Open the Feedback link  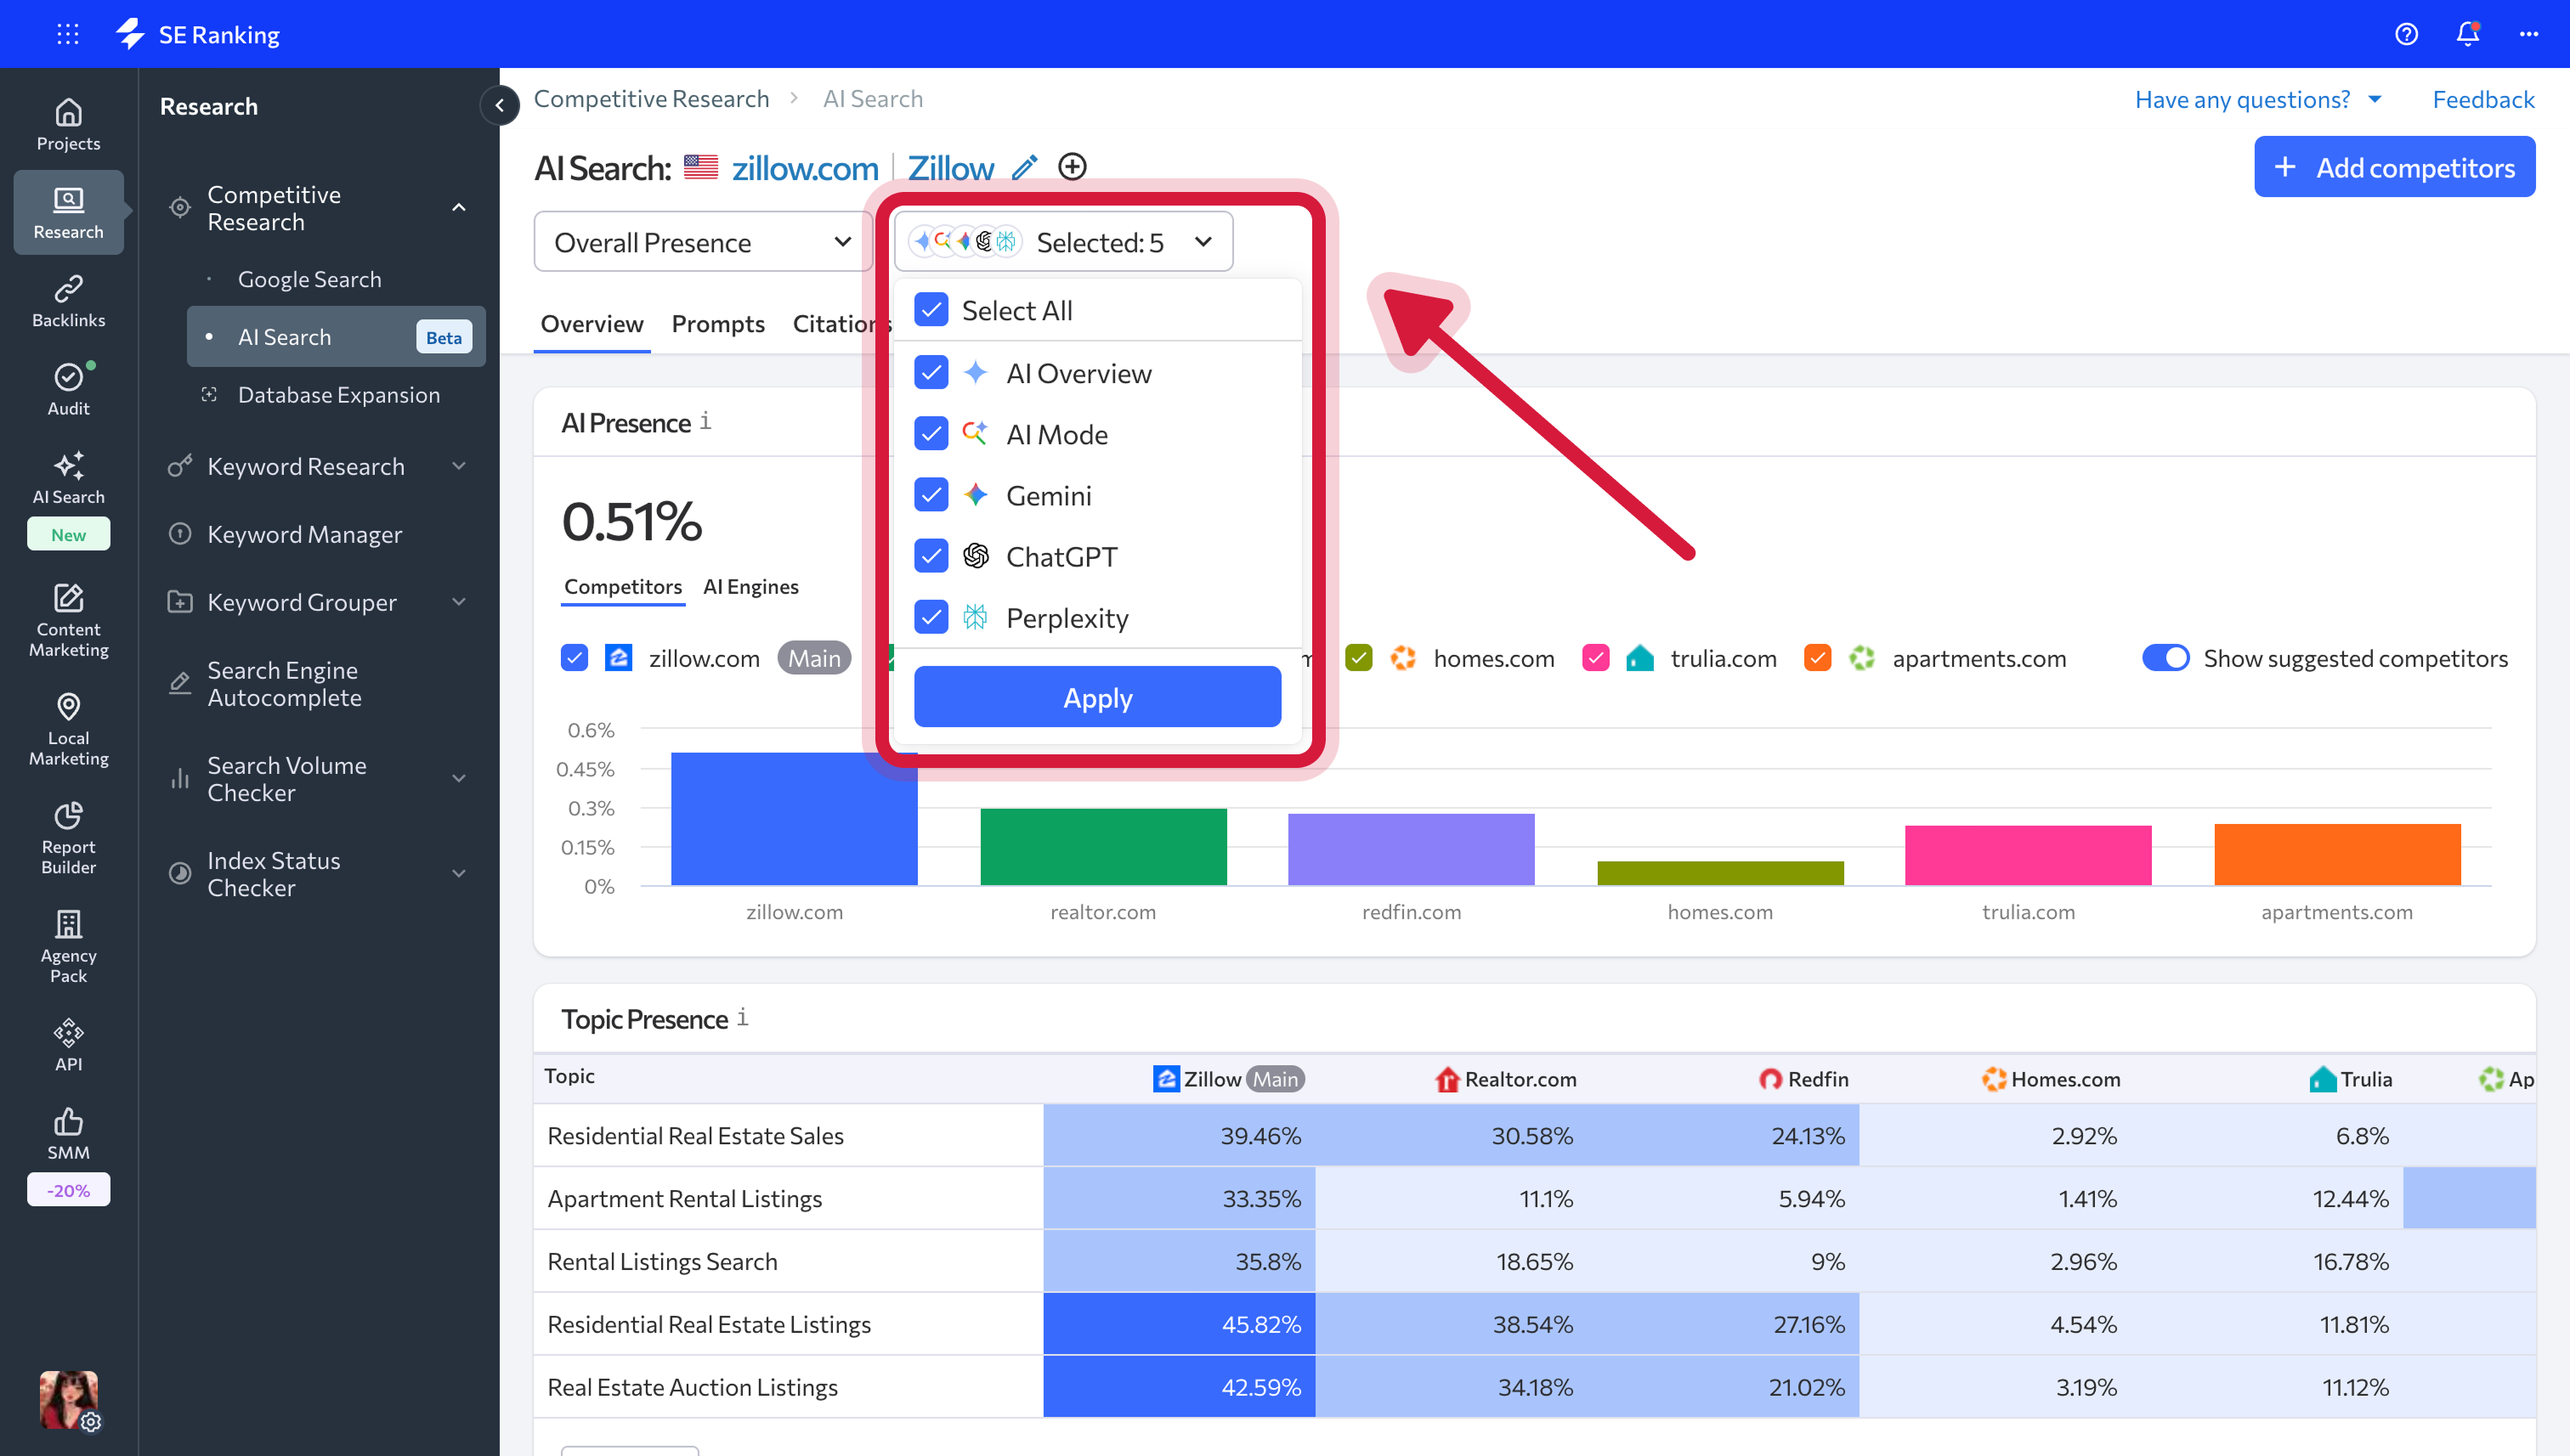coord(2483,99)
